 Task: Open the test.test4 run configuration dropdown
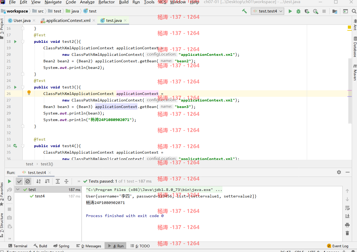[268, 11]
